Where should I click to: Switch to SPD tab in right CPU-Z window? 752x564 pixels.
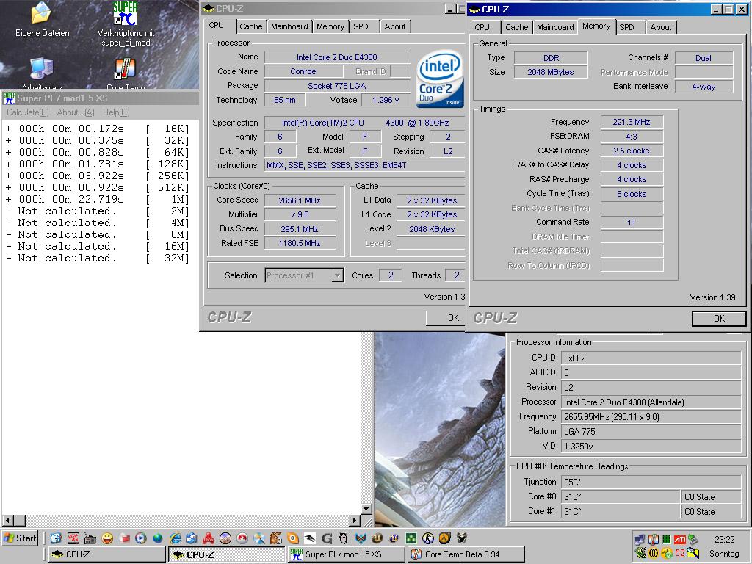626,27
